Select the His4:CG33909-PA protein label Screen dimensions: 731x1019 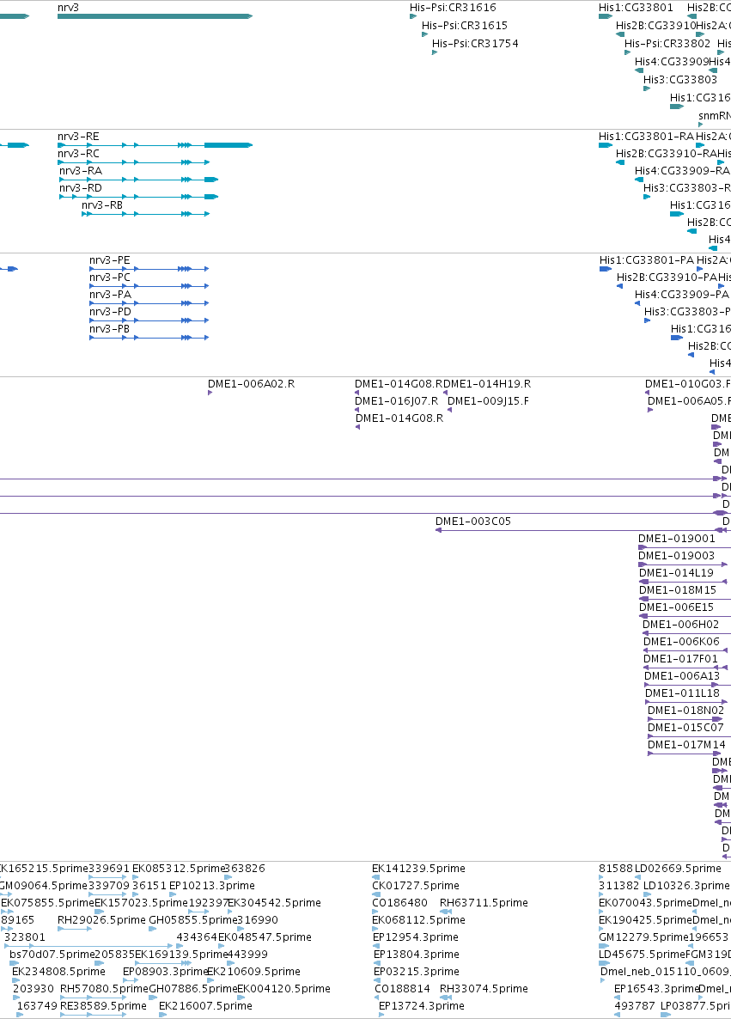click(x=682, y=295)
